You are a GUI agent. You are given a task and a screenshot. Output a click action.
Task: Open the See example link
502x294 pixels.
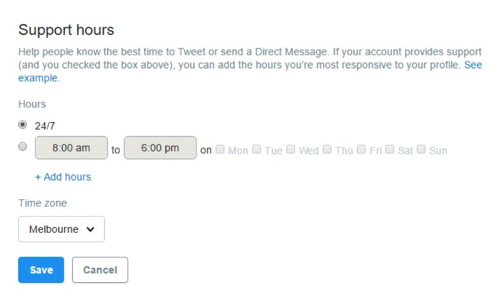pyautogui.click(x=473, y=65)
